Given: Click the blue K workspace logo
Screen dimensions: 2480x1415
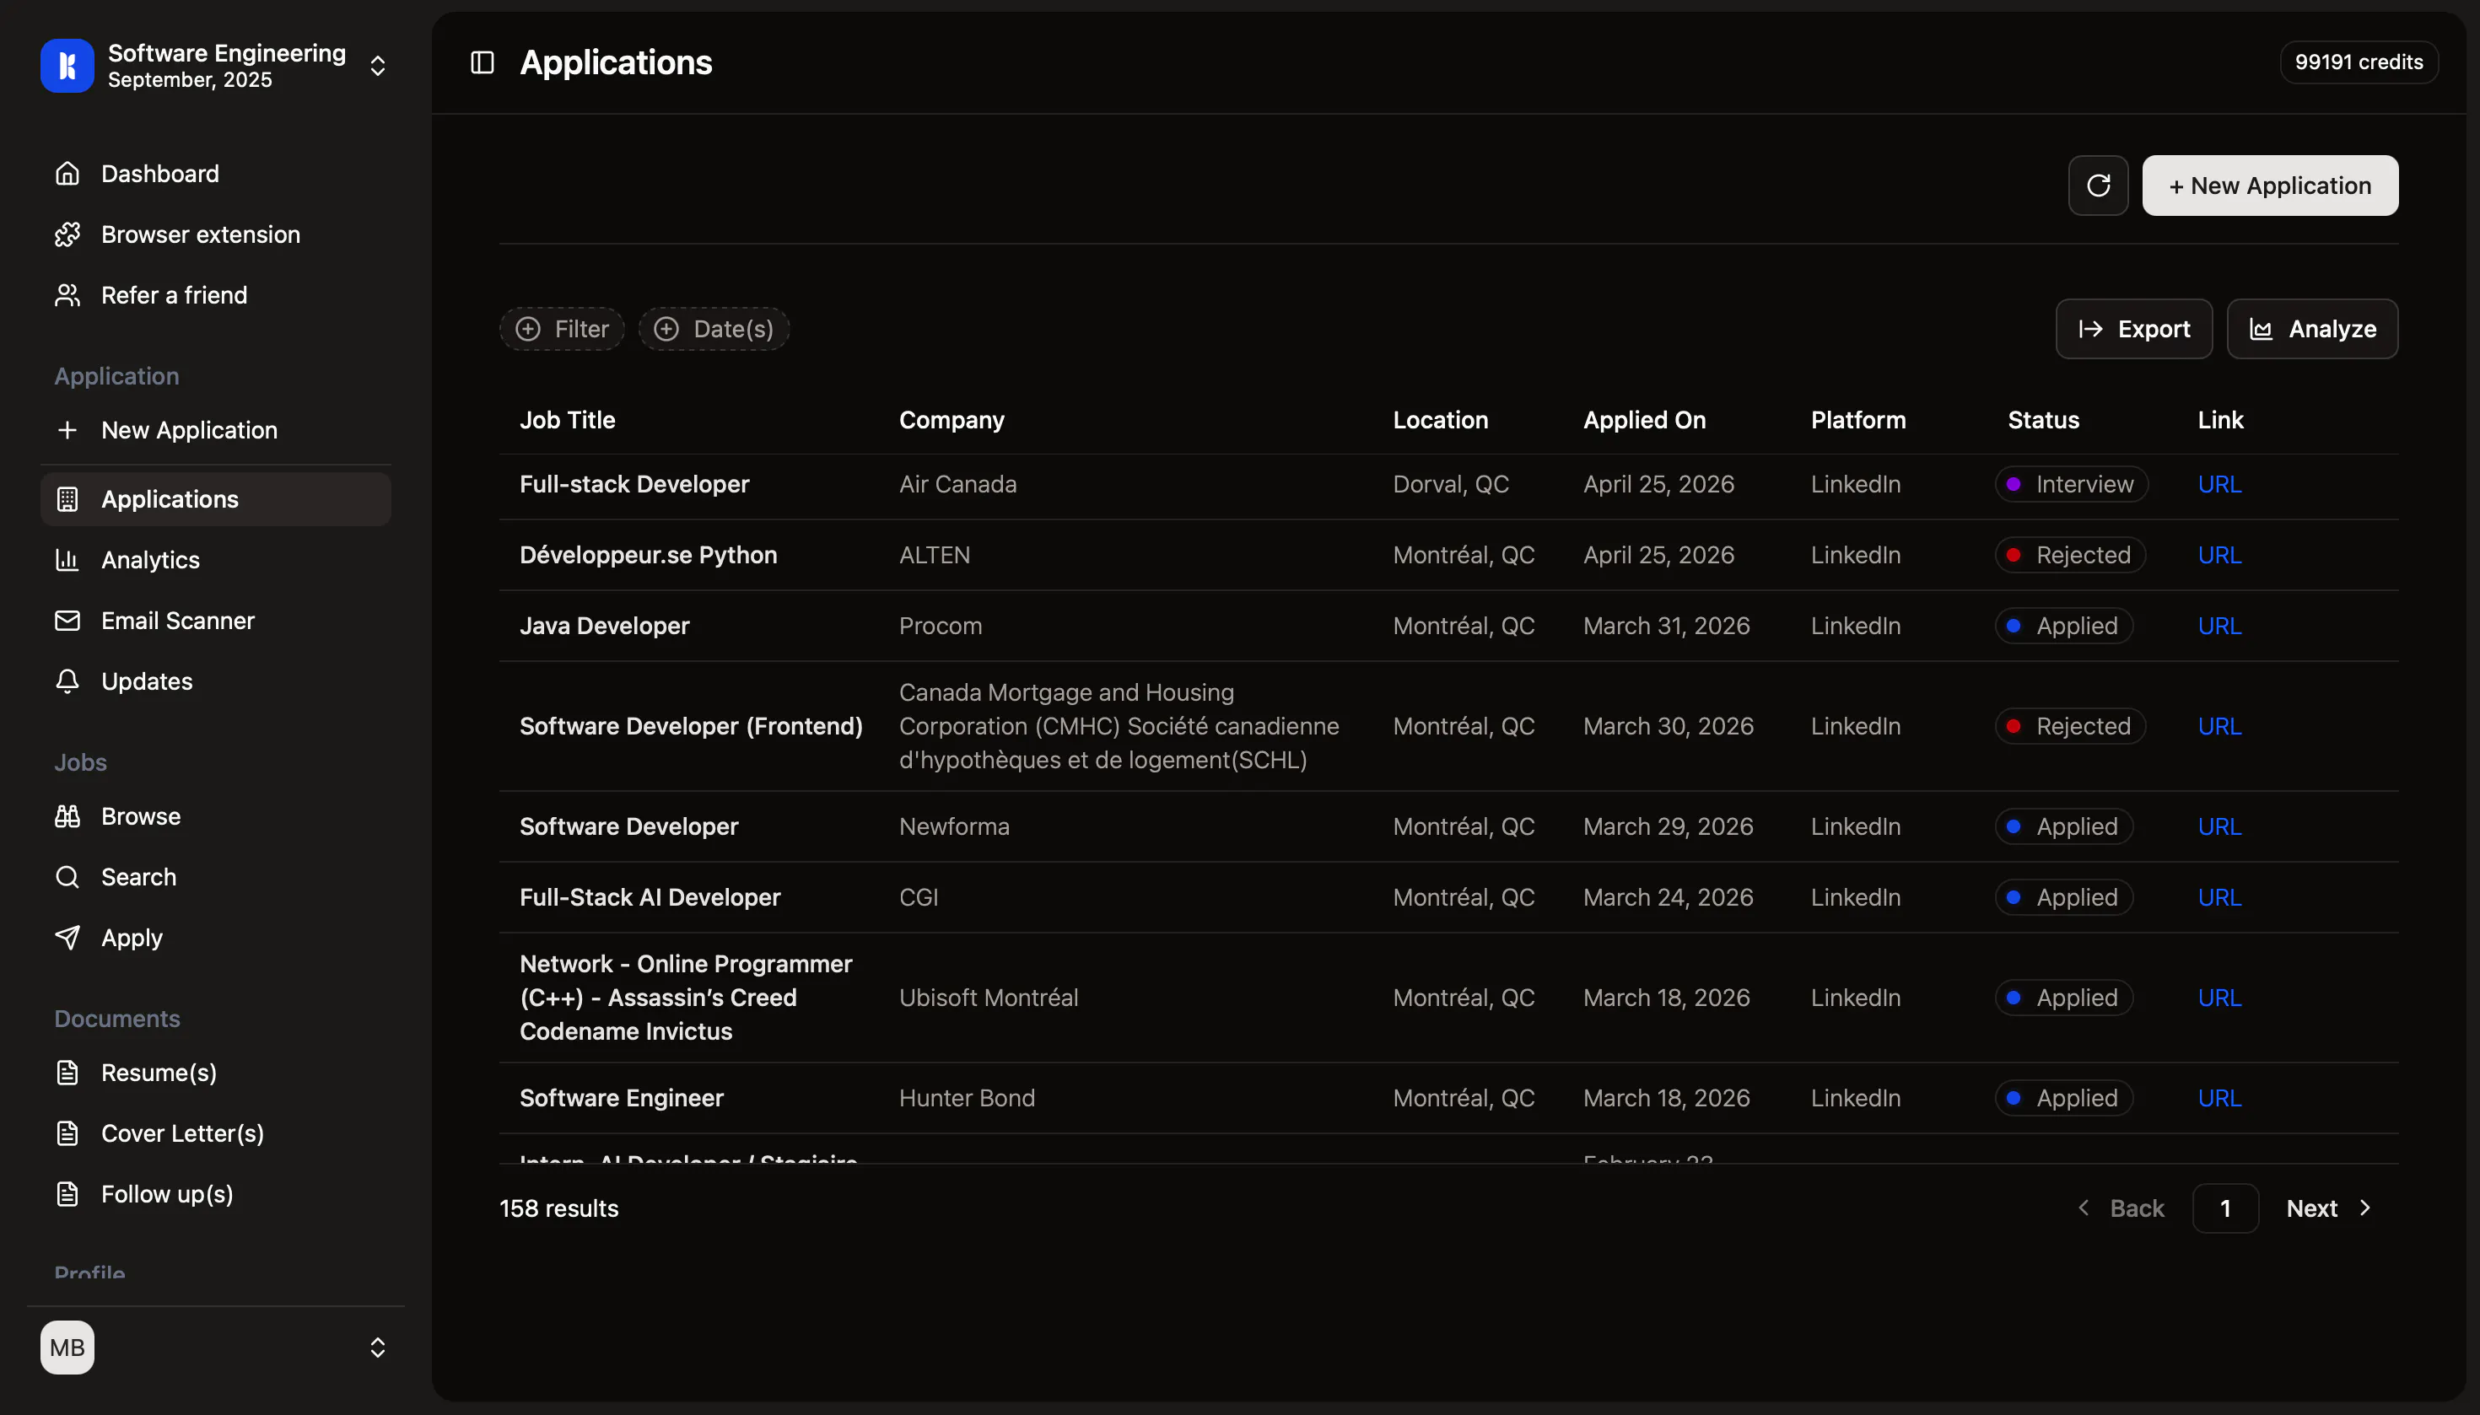Looking at the screenshot, I should tap(67, 65).
